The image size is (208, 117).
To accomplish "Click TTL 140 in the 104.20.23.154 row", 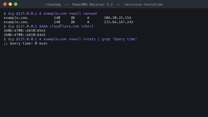I will coord(57,18).
